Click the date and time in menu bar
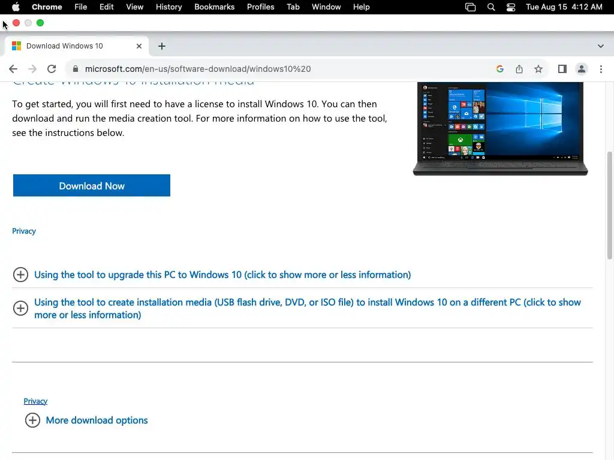Image resolution: width=614 pixels, height=460 pixels. [564, 7]
